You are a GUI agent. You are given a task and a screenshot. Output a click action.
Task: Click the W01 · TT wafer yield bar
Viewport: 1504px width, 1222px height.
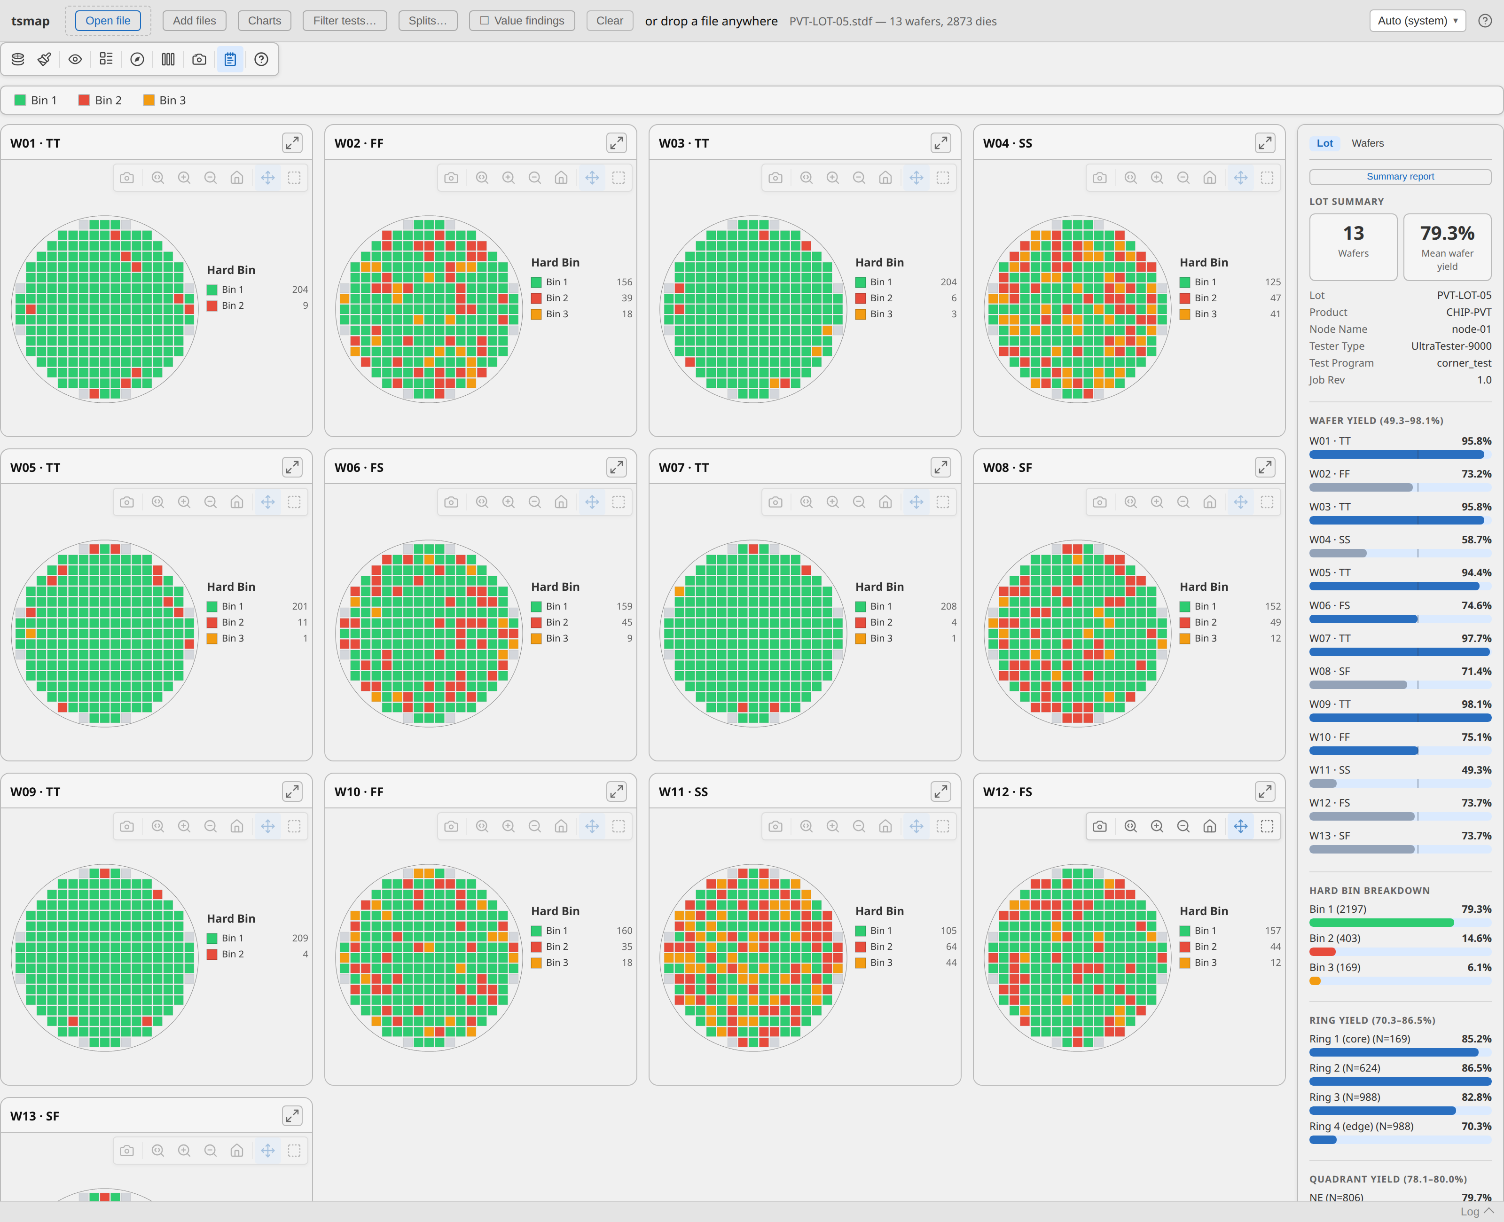click(x=1400, y=455)
